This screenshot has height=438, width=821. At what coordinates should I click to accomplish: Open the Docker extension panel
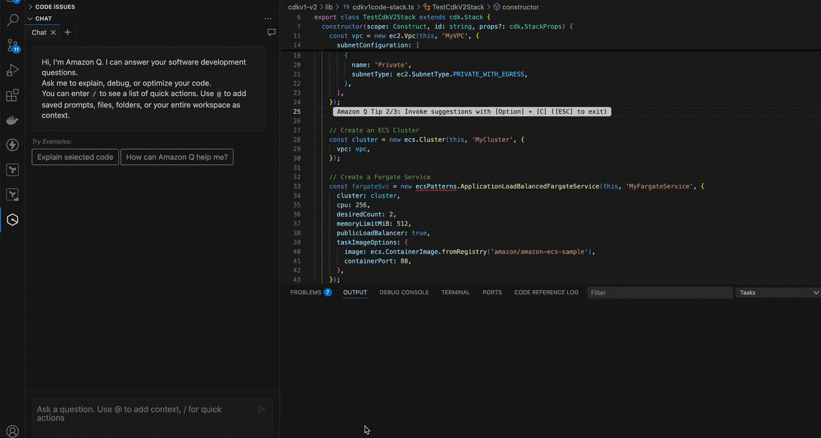click(x=12, y=120)
